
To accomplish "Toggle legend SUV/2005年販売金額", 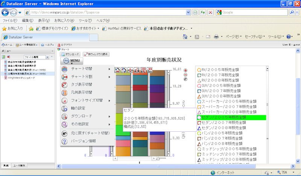I will point(219,86).
